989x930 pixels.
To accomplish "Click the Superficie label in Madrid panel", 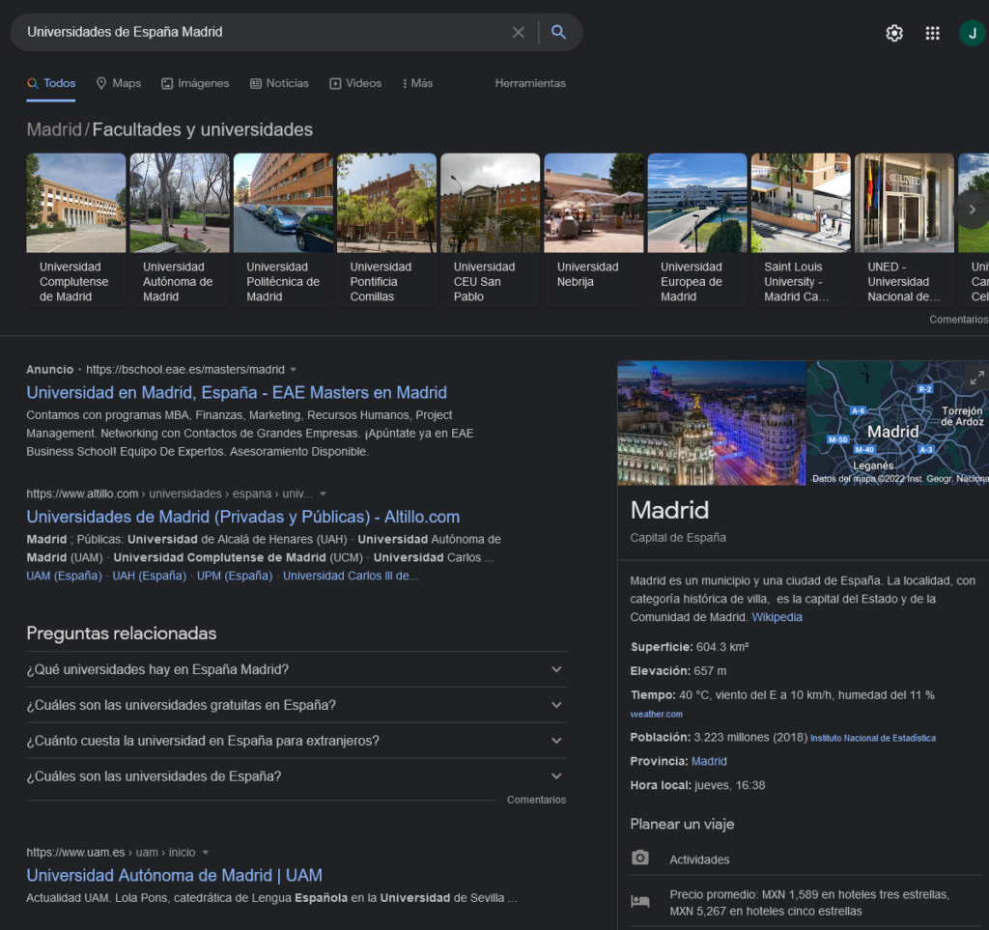I will pos(662,647).
